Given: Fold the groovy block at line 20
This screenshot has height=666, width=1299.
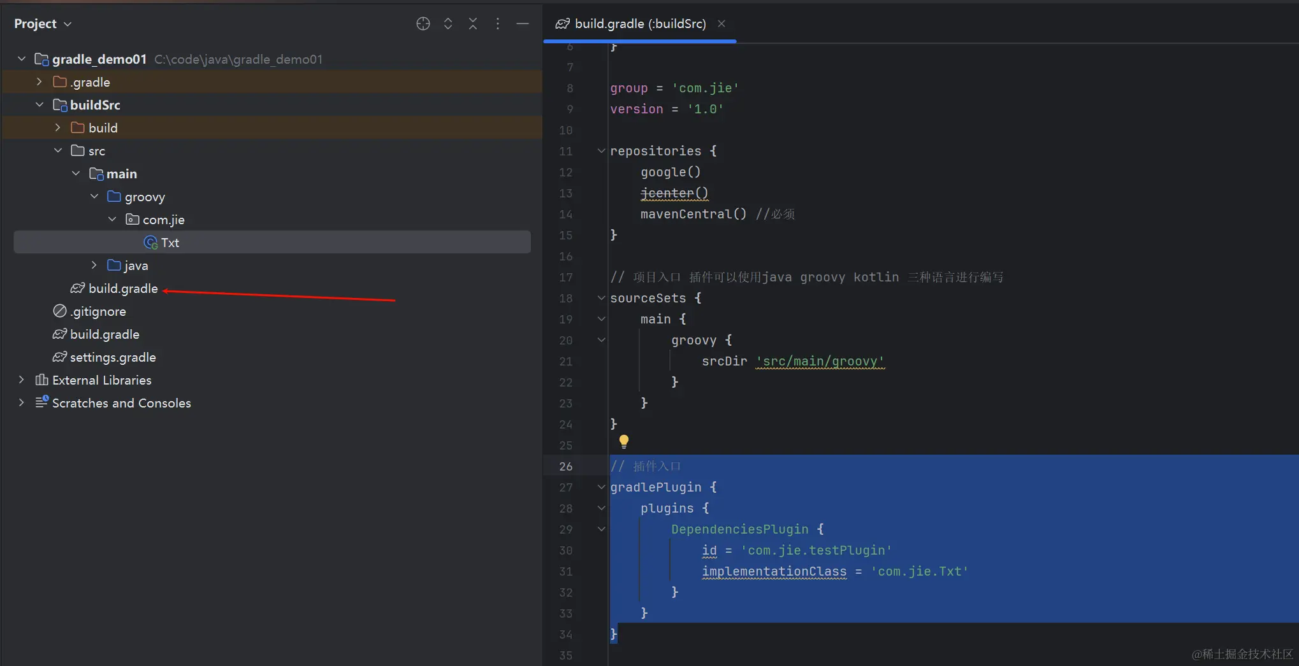Looking at the screenshot, I should (x=601, y=340).
